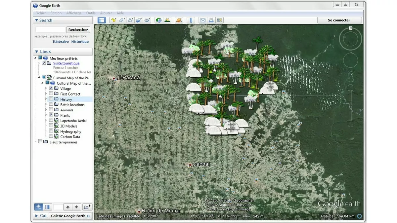Collapse the Mes lieux préférés tree

(x=36, y=58)
